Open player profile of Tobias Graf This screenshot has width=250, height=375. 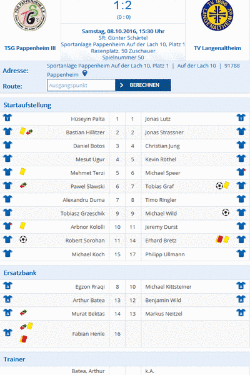pyautogui.click(x=159, y=186)
